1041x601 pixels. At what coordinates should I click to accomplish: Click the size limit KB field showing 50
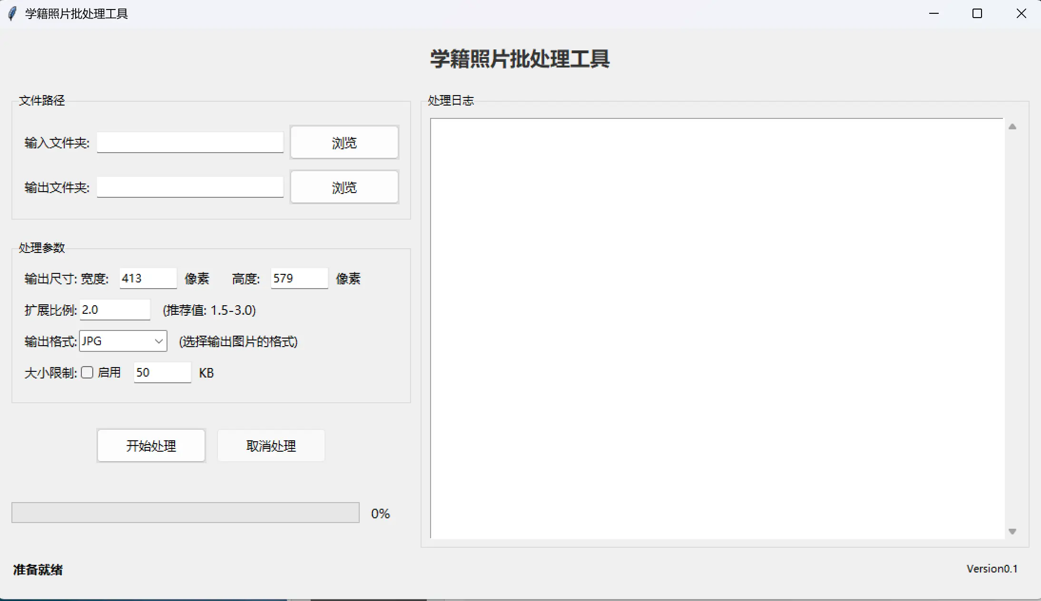click(x=162, y=372)
